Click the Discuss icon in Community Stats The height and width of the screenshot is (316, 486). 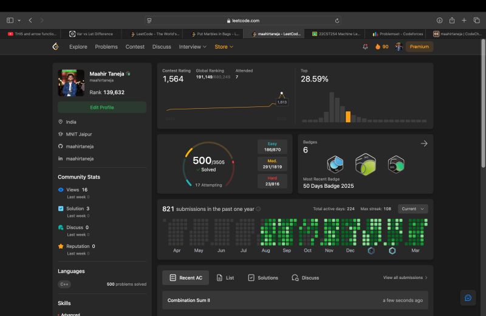pyautogui.click(x=61, y=227)
